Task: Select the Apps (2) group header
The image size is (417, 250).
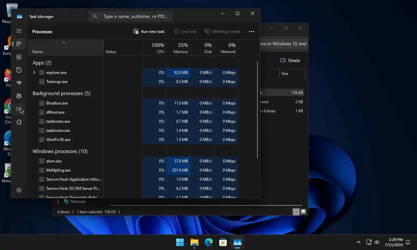Action: point(42,63)
